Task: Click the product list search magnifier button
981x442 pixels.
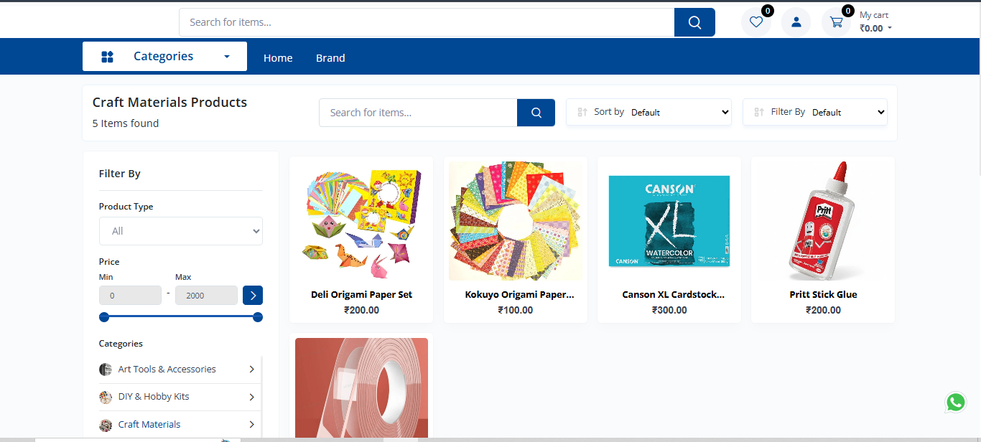Action: (x=536, y=113)
